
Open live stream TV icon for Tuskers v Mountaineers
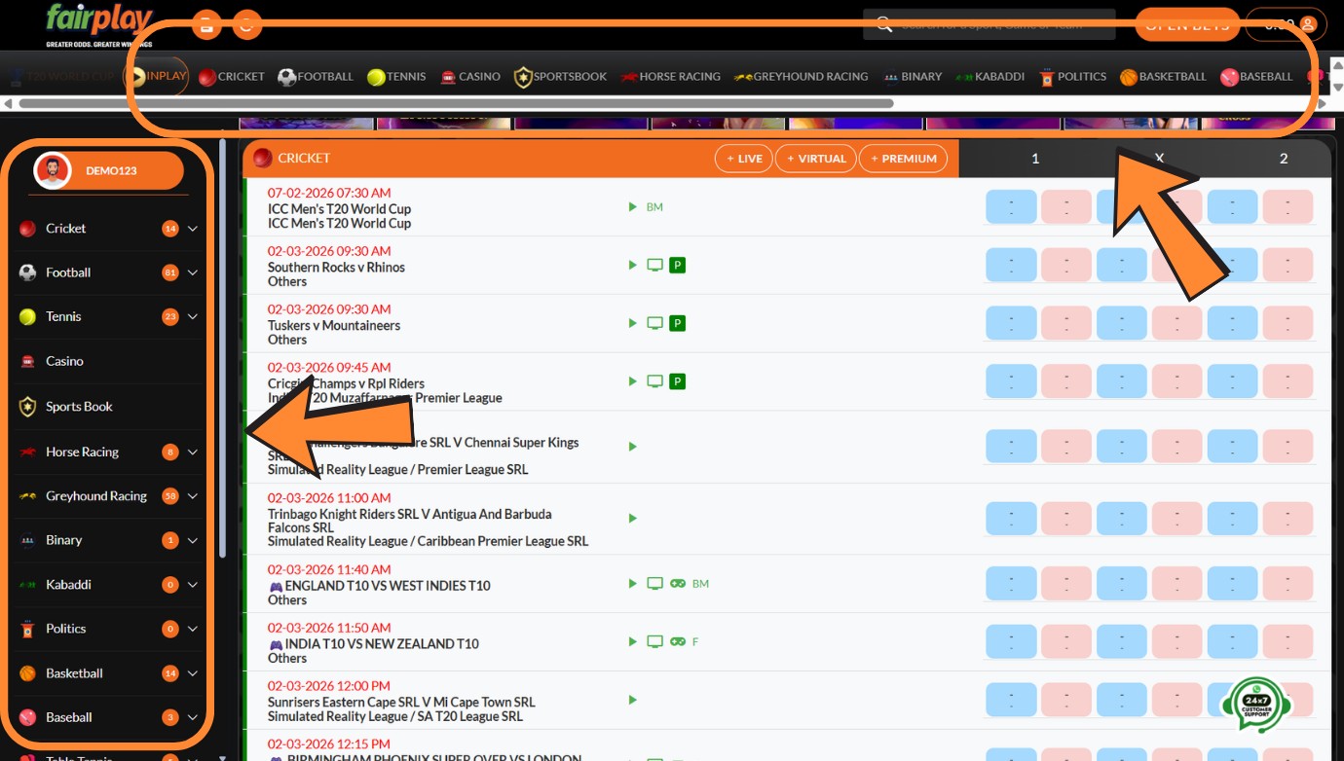654,322
